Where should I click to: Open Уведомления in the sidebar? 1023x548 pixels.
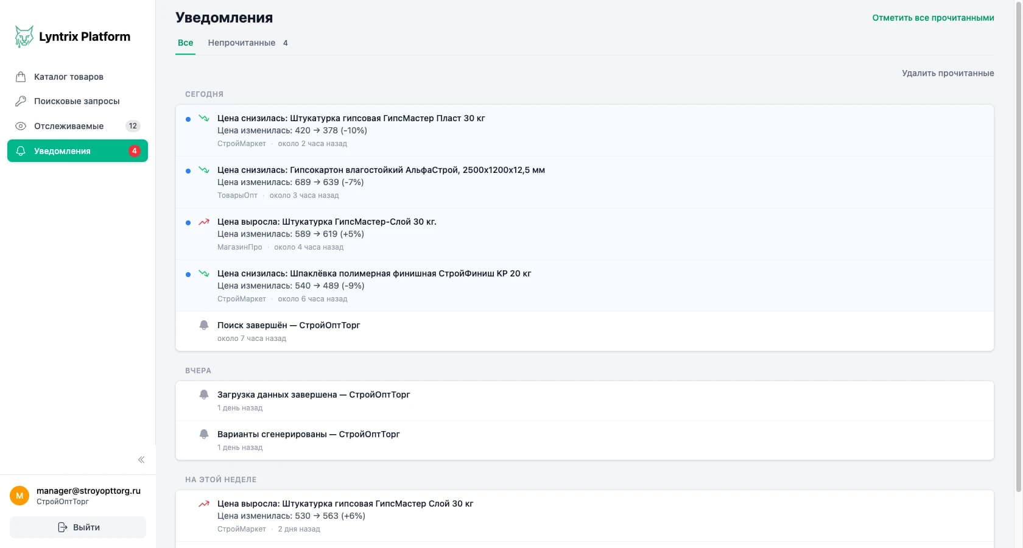click(77, 151)
